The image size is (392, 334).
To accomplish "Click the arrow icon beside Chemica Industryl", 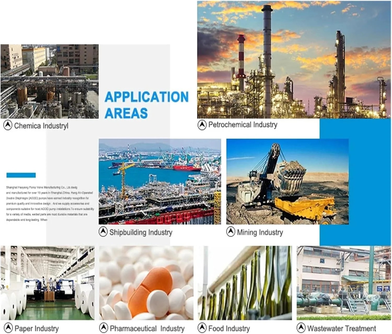I will tap(8, 125).
